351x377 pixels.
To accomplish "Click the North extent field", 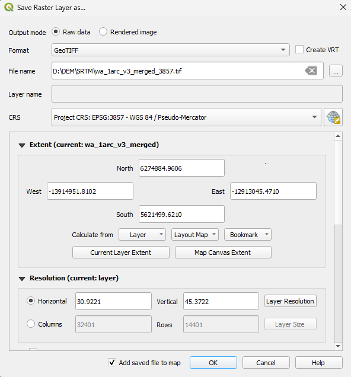I will 181,168.
